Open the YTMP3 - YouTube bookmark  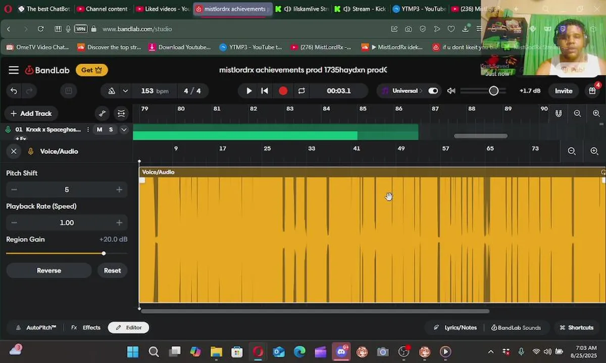251,47
